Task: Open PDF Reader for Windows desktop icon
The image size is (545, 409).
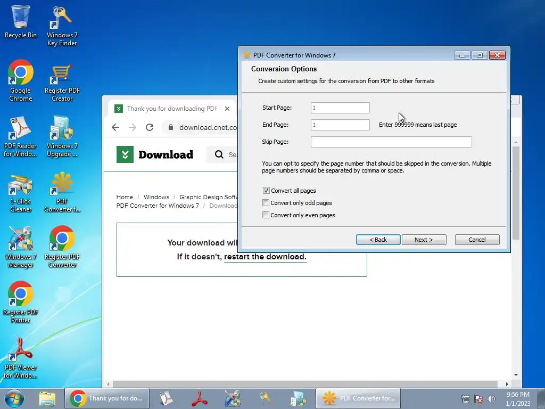Action: click(x=21, y=136)
